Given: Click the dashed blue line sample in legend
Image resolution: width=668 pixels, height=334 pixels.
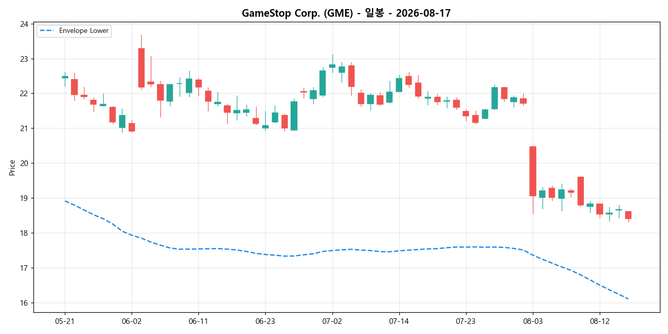Looking at the screenshot, I should pyautogui.click(x=47, y=31).
